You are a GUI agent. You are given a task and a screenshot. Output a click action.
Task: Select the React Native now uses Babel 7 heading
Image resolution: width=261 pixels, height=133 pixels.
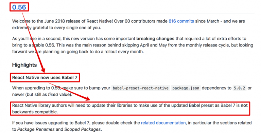[45, 78]
